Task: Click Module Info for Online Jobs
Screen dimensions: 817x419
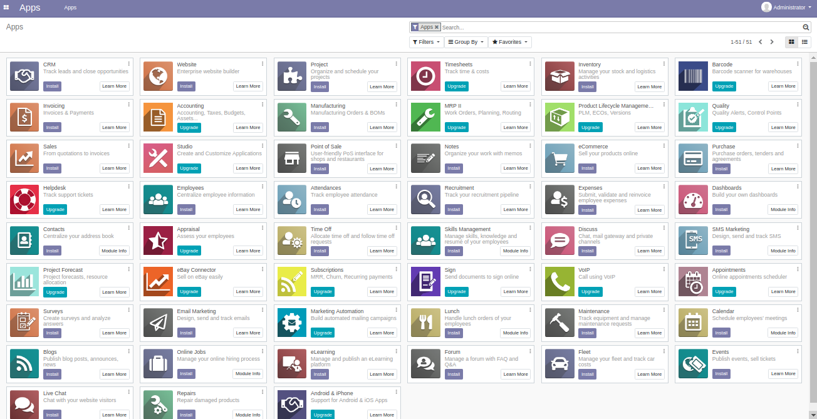Action: click(248, 373)
